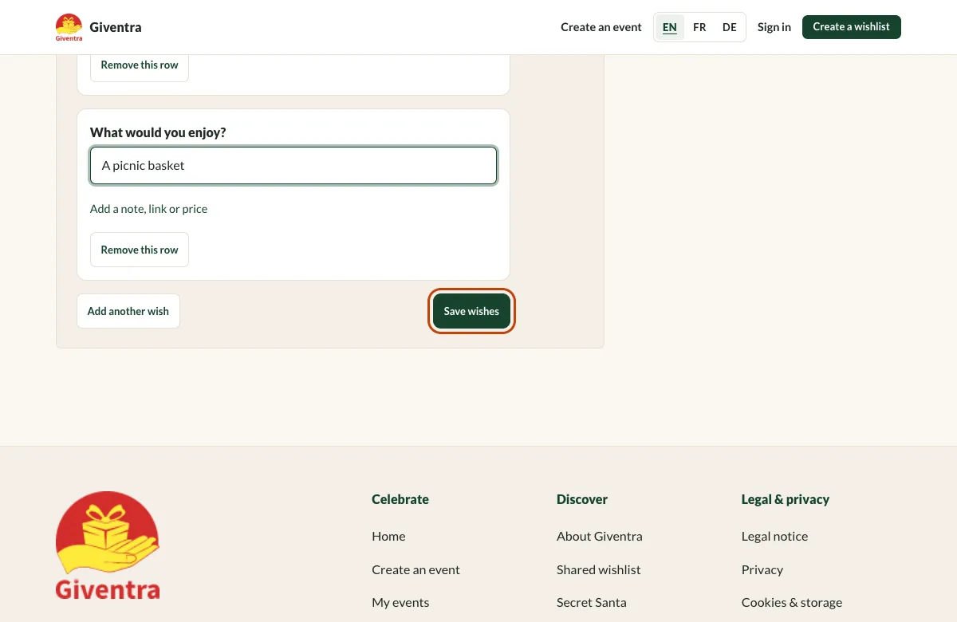Open the Shared wishlist link
This screenshot has height=622, width=957.
pos(599,570)
